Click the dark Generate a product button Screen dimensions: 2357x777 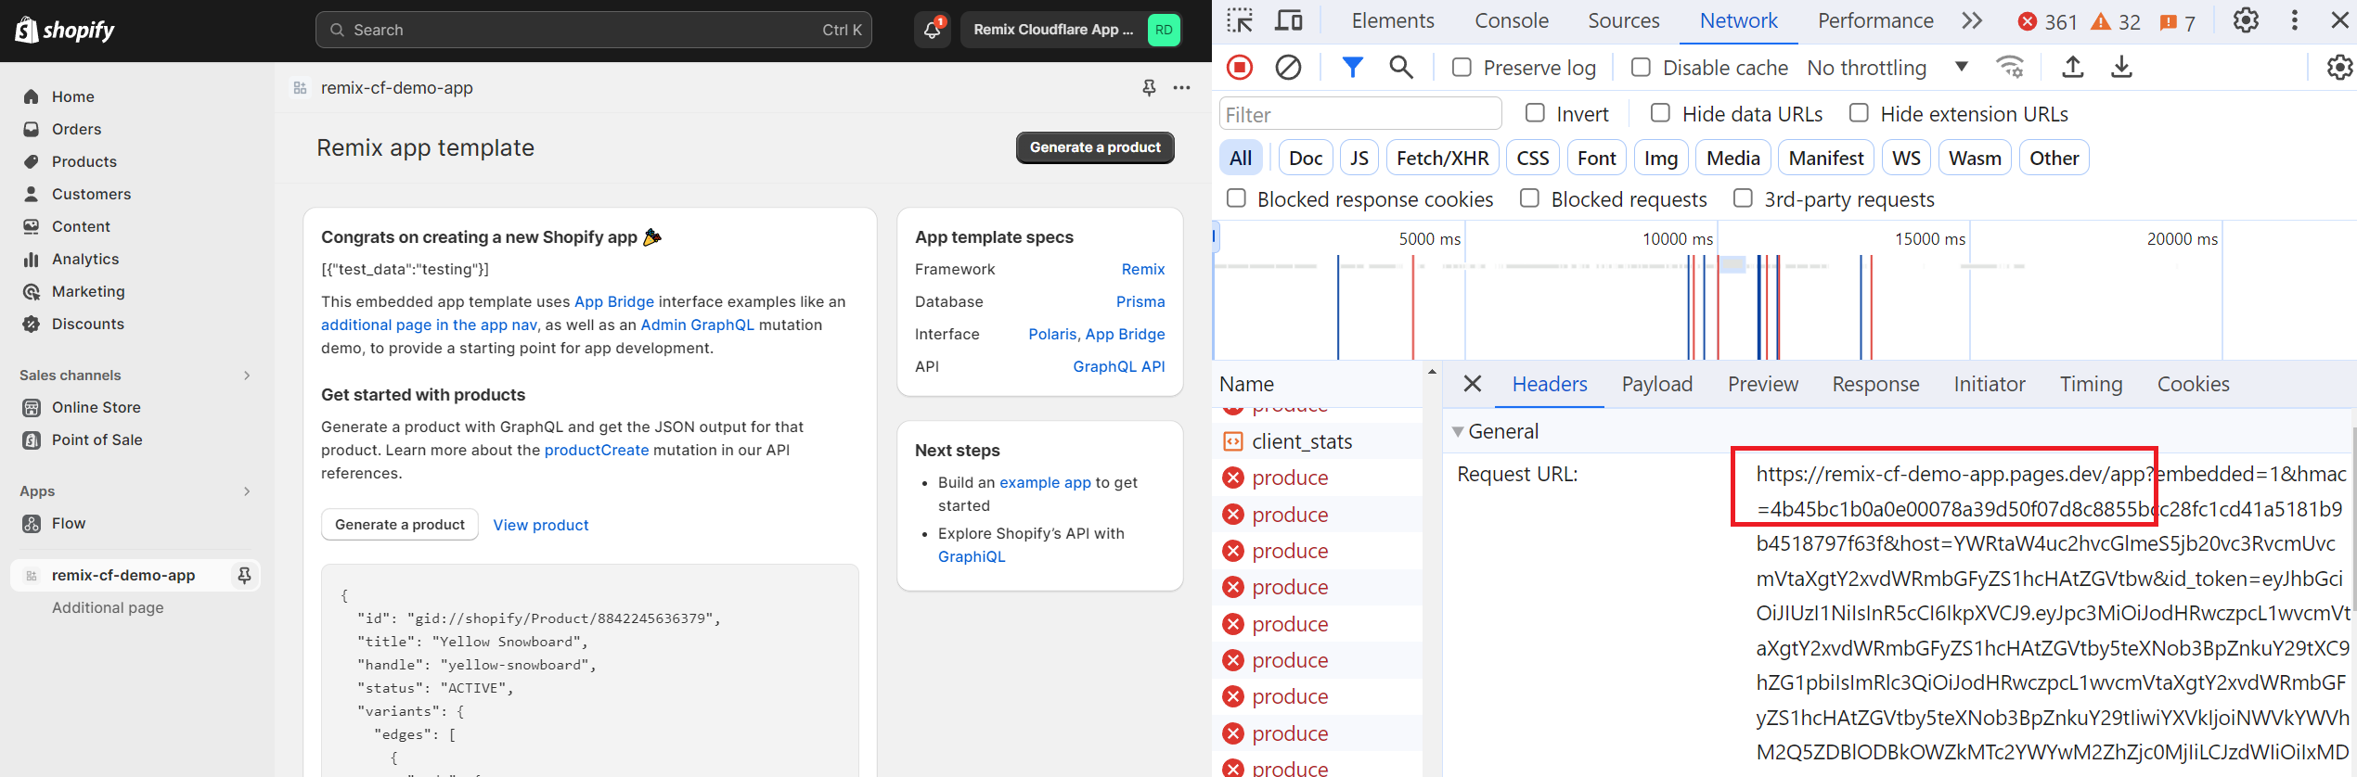click(1095, 147)
